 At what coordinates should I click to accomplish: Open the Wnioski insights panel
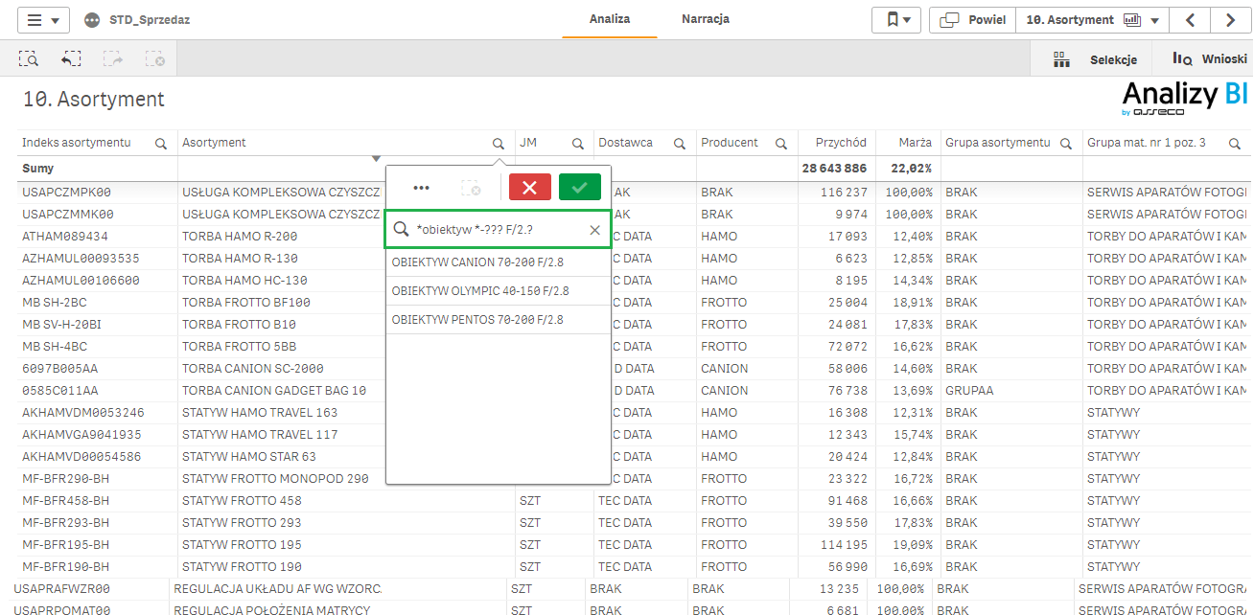1210,59
